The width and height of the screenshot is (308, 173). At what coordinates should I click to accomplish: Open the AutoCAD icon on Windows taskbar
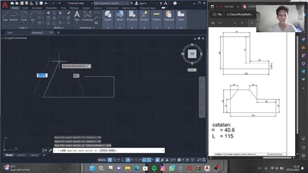[207, 168]
